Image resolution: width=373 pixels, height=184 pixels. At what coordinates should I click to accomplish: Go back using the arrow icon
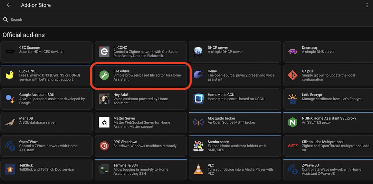pyautogui.click(x=9, y=5)
